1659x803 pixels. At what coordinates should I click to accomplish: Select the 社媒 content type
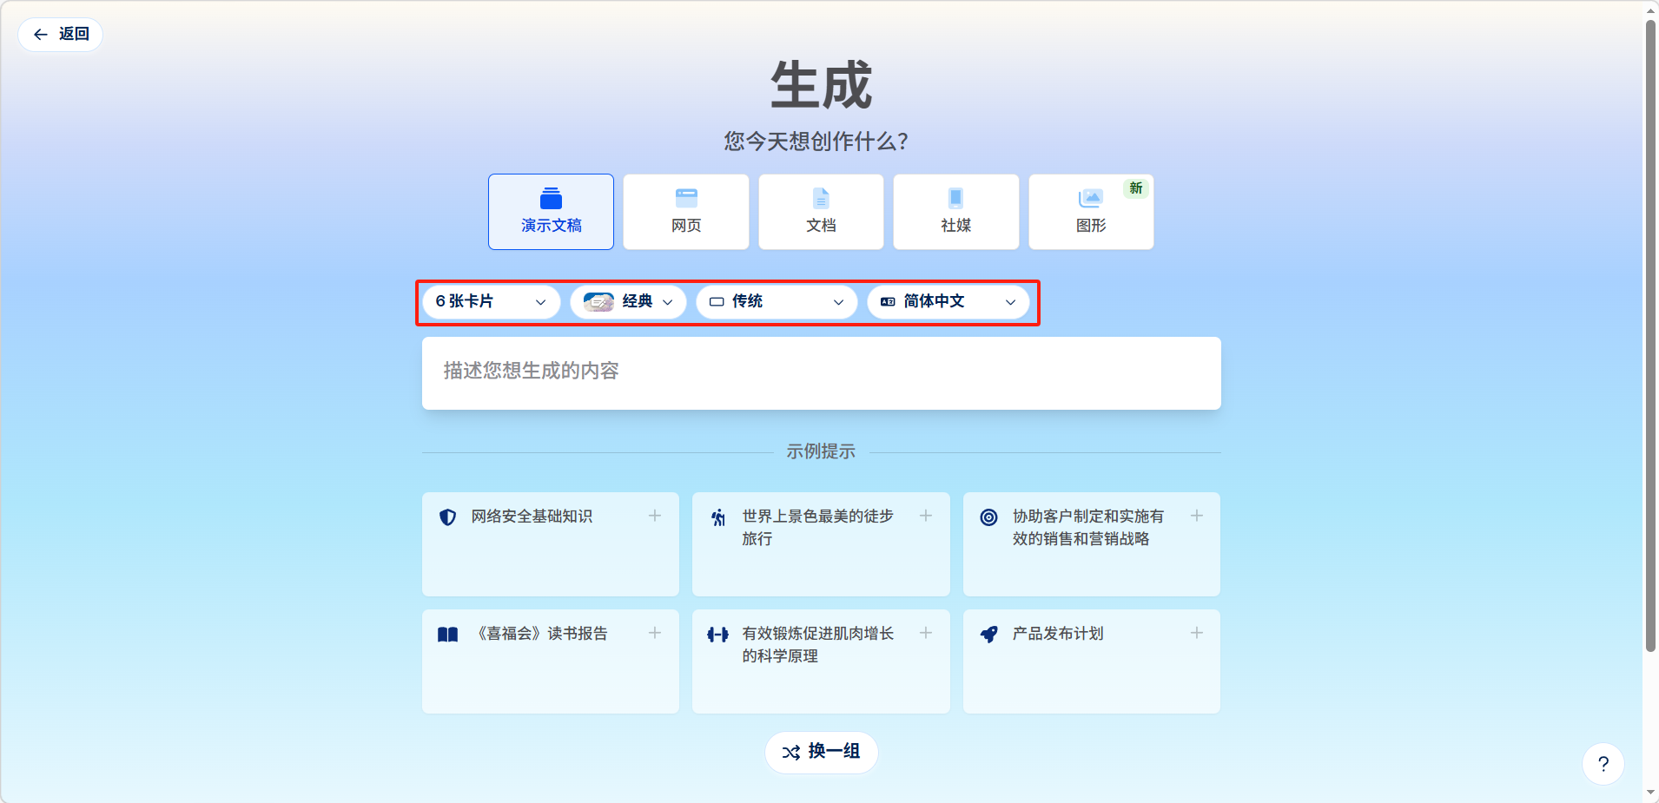pos(955,212)
